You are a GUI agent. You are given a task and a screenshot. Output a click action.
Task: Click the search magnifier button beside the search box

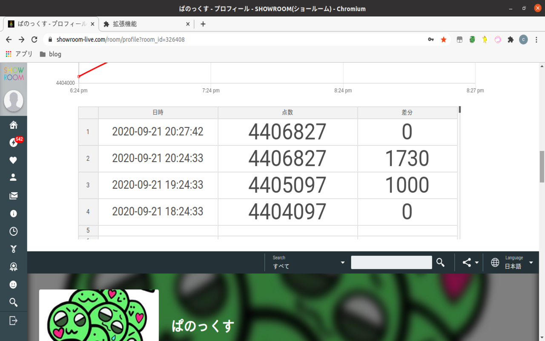[441, 263]
